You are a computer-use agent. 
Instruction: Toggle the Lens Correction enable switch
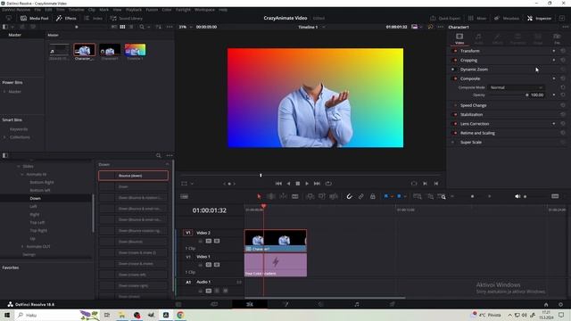(x=455, y=124)
